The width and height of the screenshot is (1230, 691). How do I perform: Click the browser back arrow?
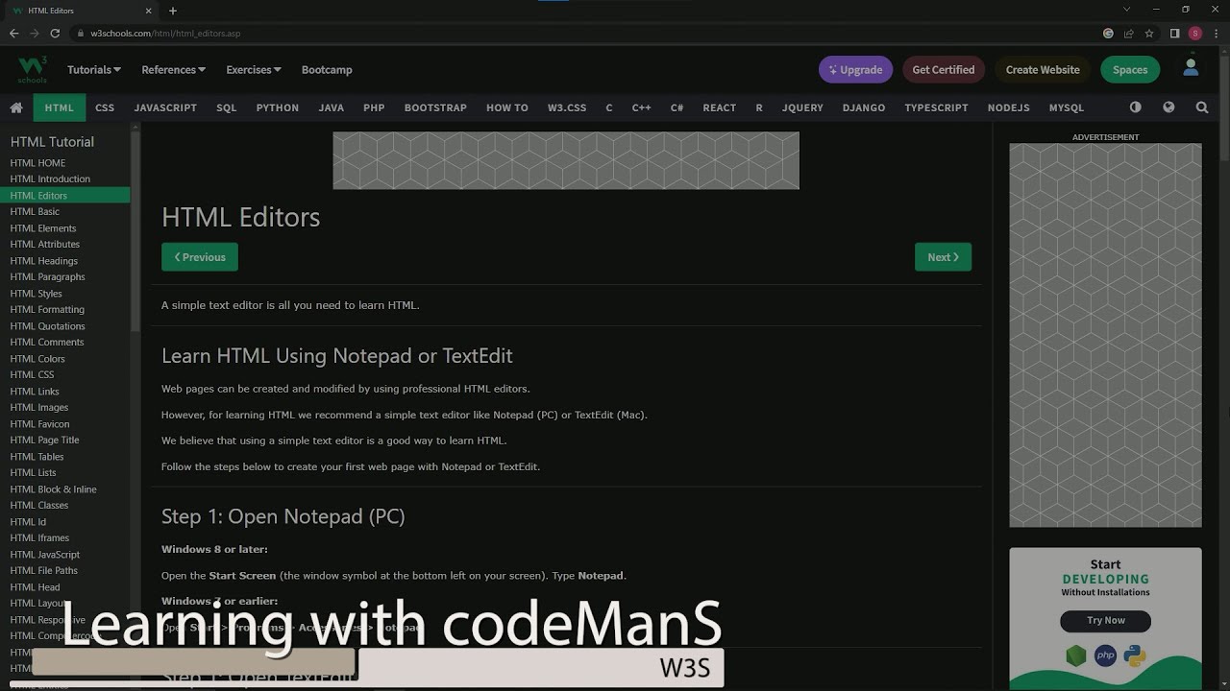coord(13,33)
